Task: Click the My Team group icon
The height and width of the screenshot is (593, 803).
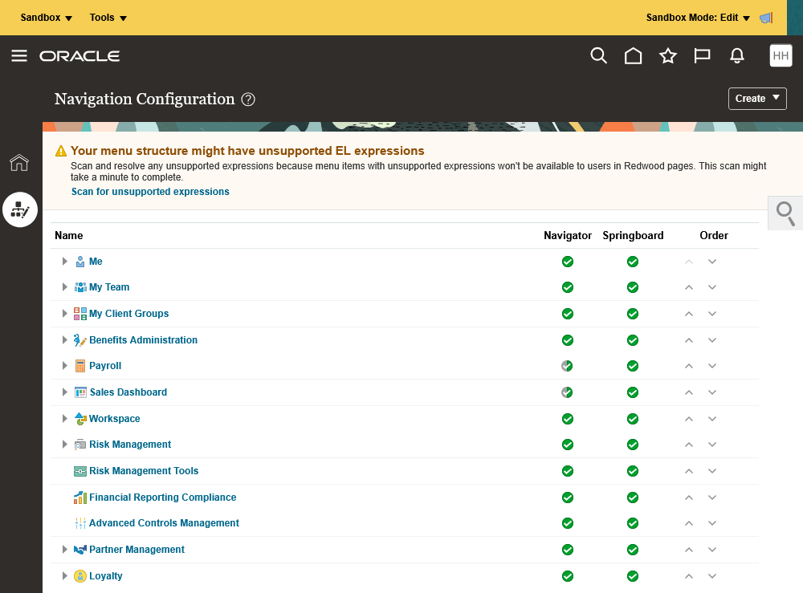Action: pyautogui.click(x=80, y=287)
